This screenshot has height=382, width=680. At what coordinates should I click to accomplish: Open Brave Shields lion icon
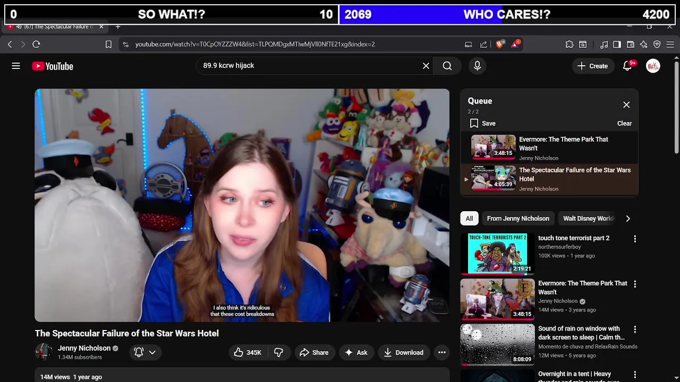click(x=499, y=45)
